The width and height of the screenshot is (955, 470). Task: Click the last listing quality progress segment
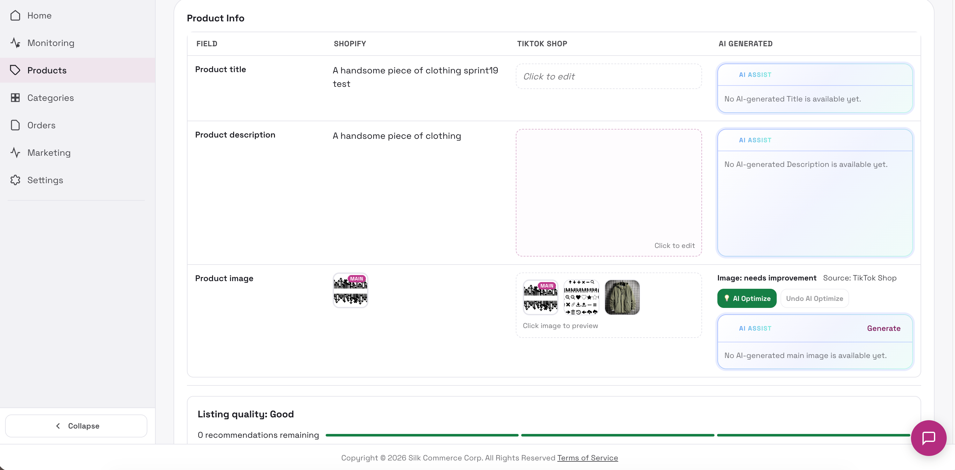point(813,435)
